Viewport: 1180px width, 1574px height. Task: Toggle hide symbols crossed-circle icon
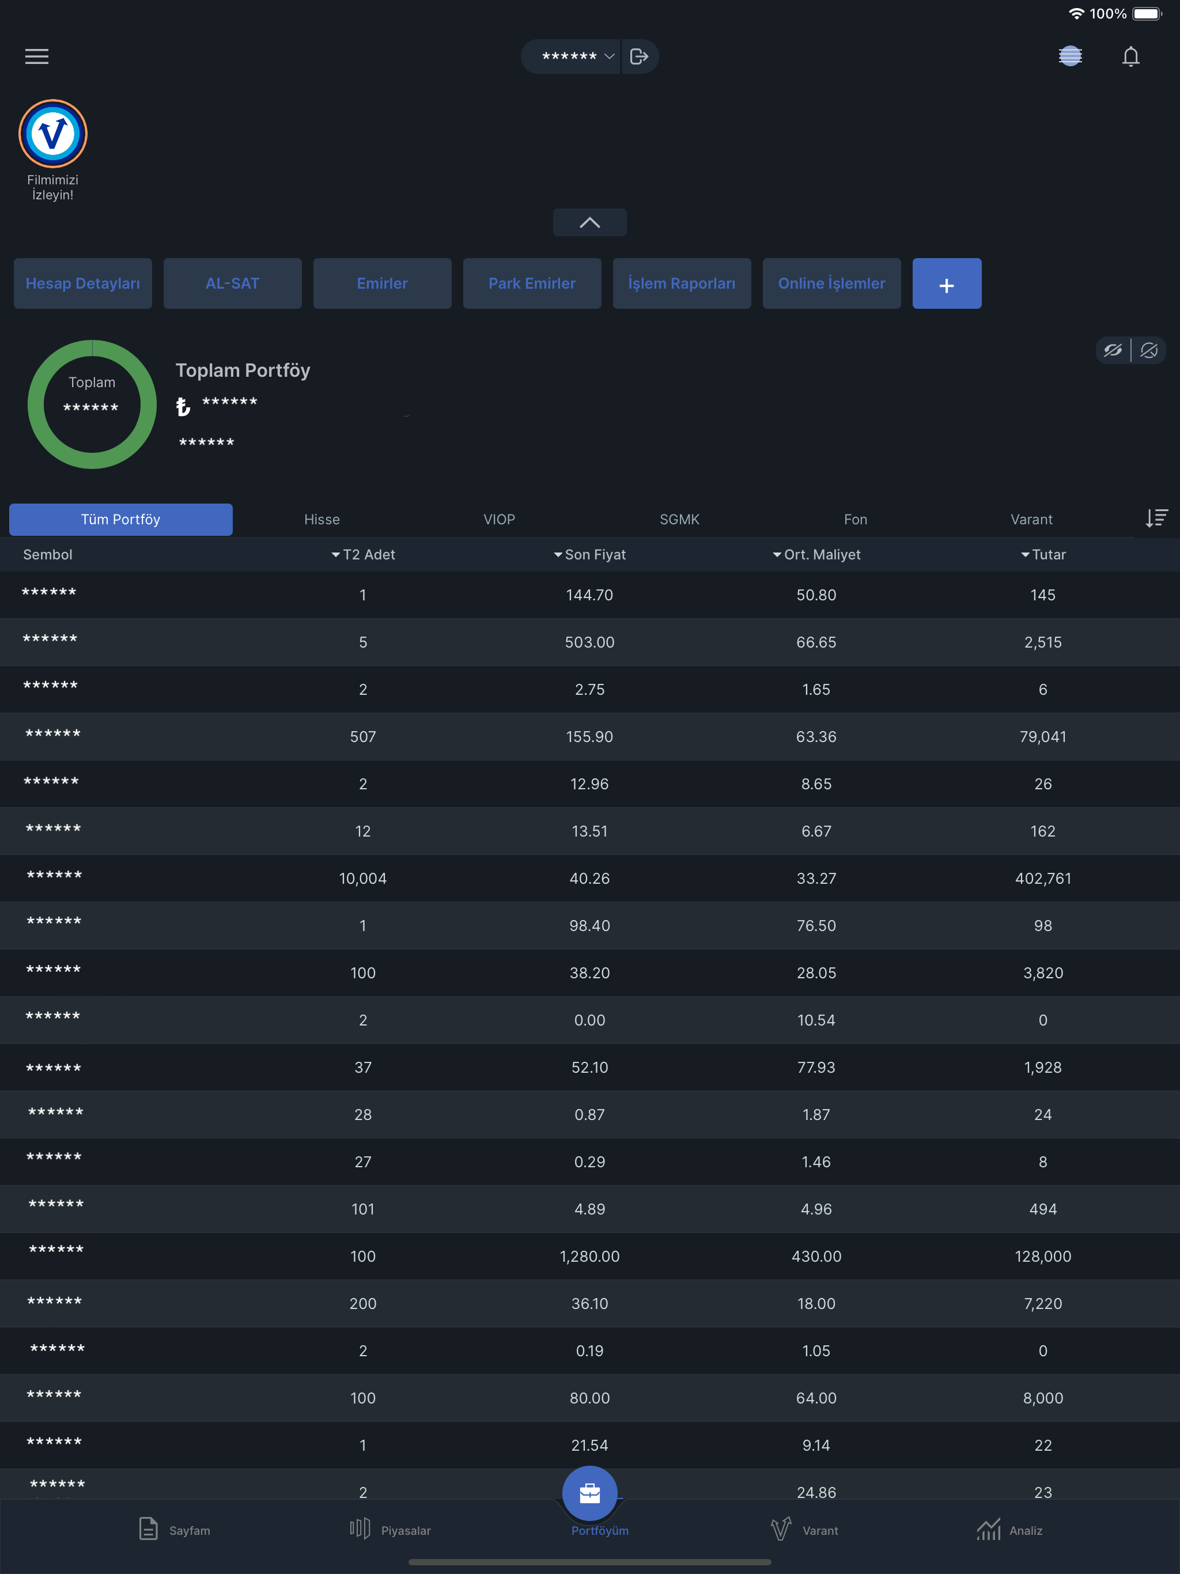pyautogui.click(x=1149, y=350)
